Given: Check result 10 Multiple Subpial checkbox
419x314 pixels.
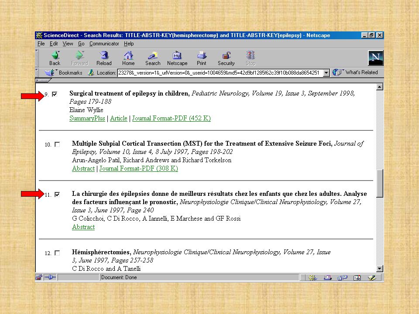Looking at the screenshot, I should pos(57,144).
